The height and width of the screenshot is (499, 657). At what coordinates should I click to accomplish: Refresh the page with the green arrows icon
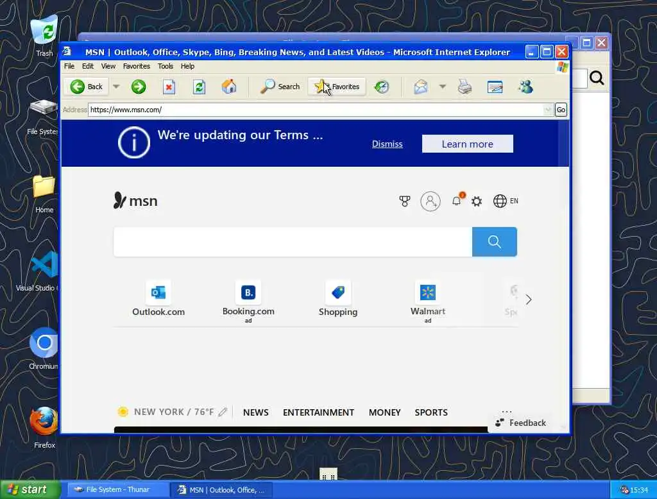199,87
